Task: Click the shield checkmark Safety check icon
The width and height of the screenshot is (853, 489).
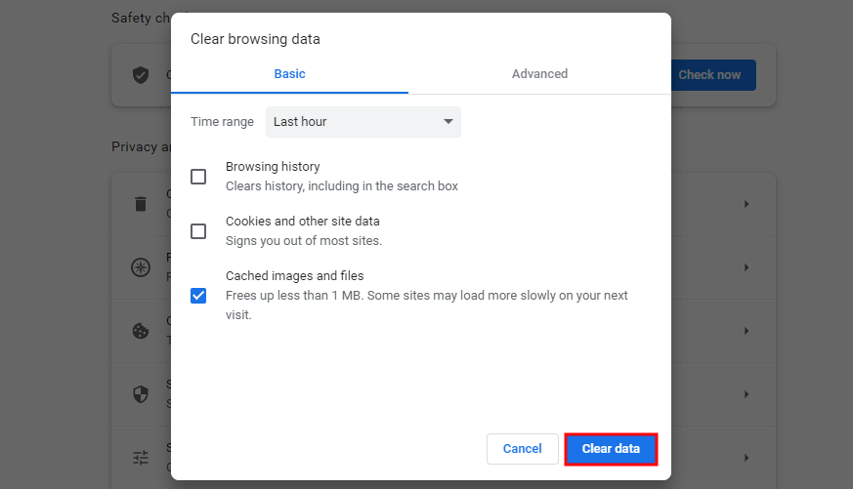Action: pyautogui.click(x=141, y=75)
